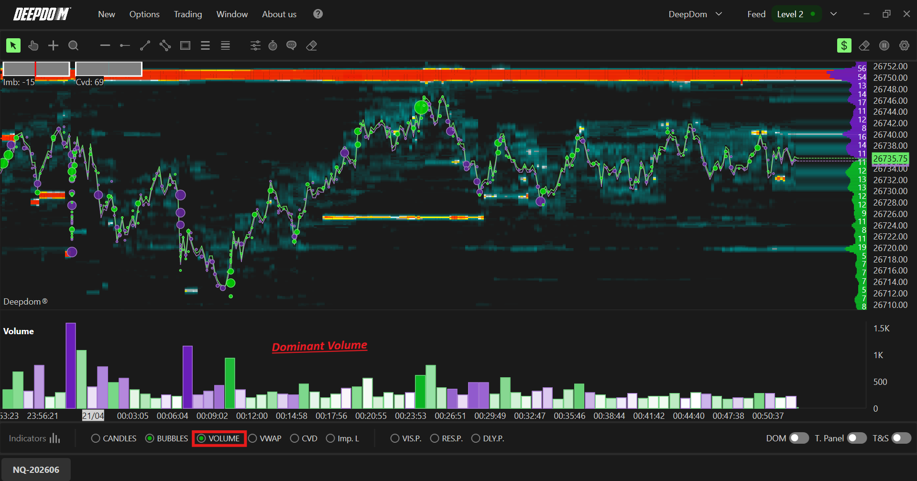Add a comment with speech bubble tool
This screenshot has height=481, width=917.
coord(291,45)
